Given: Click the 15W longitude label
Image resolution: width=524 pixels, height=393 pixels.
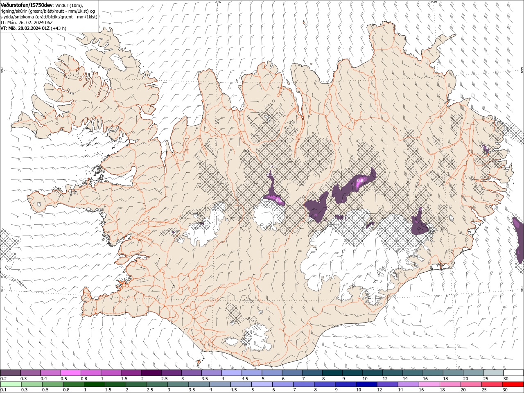Looking at the screenshot, I should pos(434,2).
